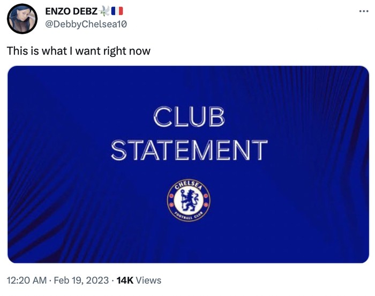Open the @DebbyChelsea10 handle link
This screenshot has height=296, width=375.
(86, 24)
